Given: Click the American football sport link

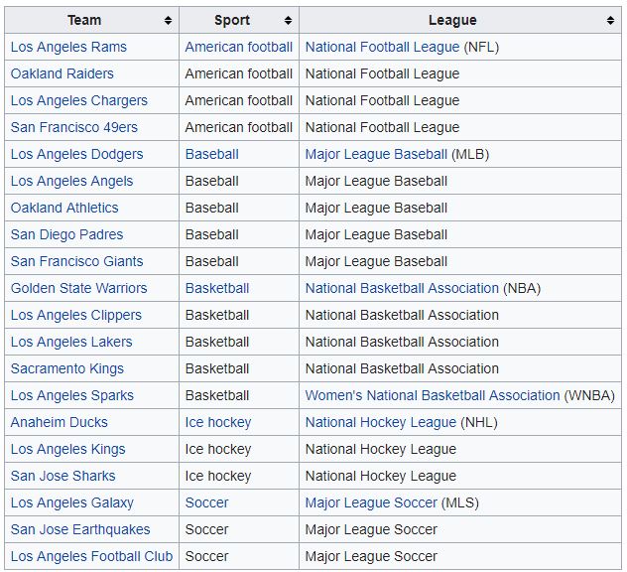Looking at the screenshot, I should pos(239,47).
